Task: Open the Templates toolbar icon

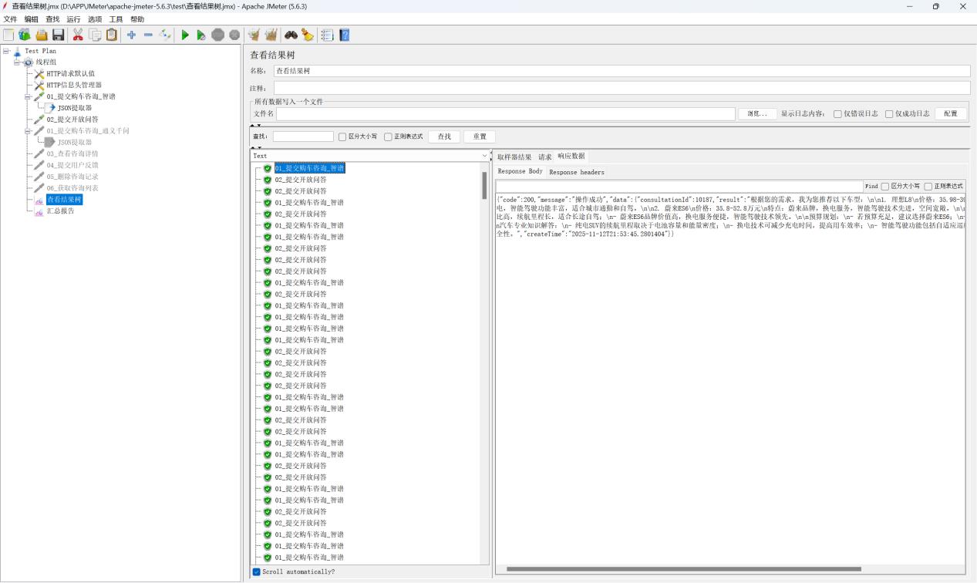Action: (x=25, y=35)
